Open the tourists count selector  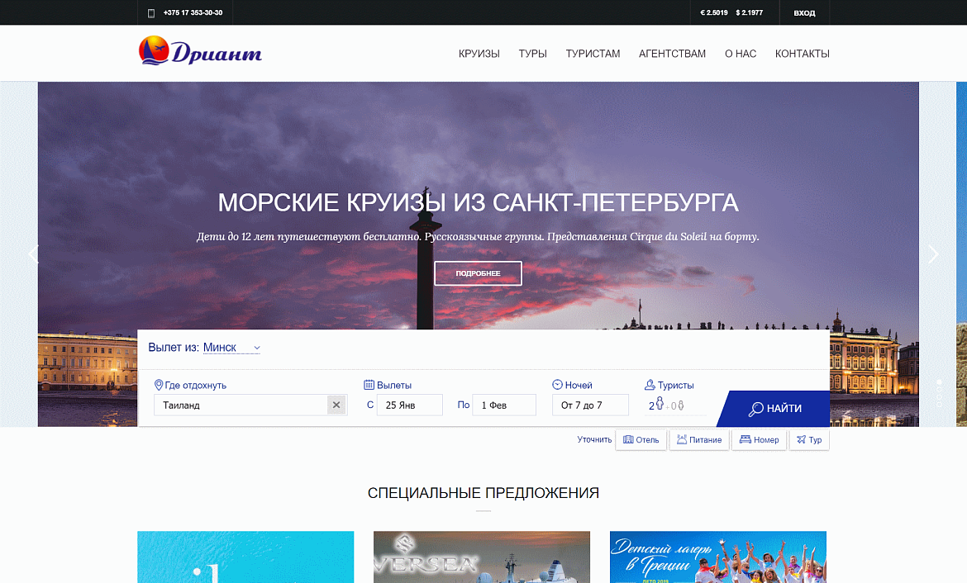point(667,405)
